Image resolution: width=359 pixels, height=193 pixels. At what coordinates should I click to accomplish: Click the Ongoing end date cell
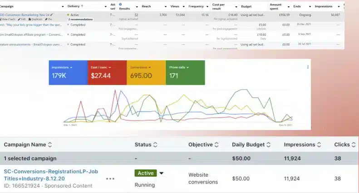305,15
